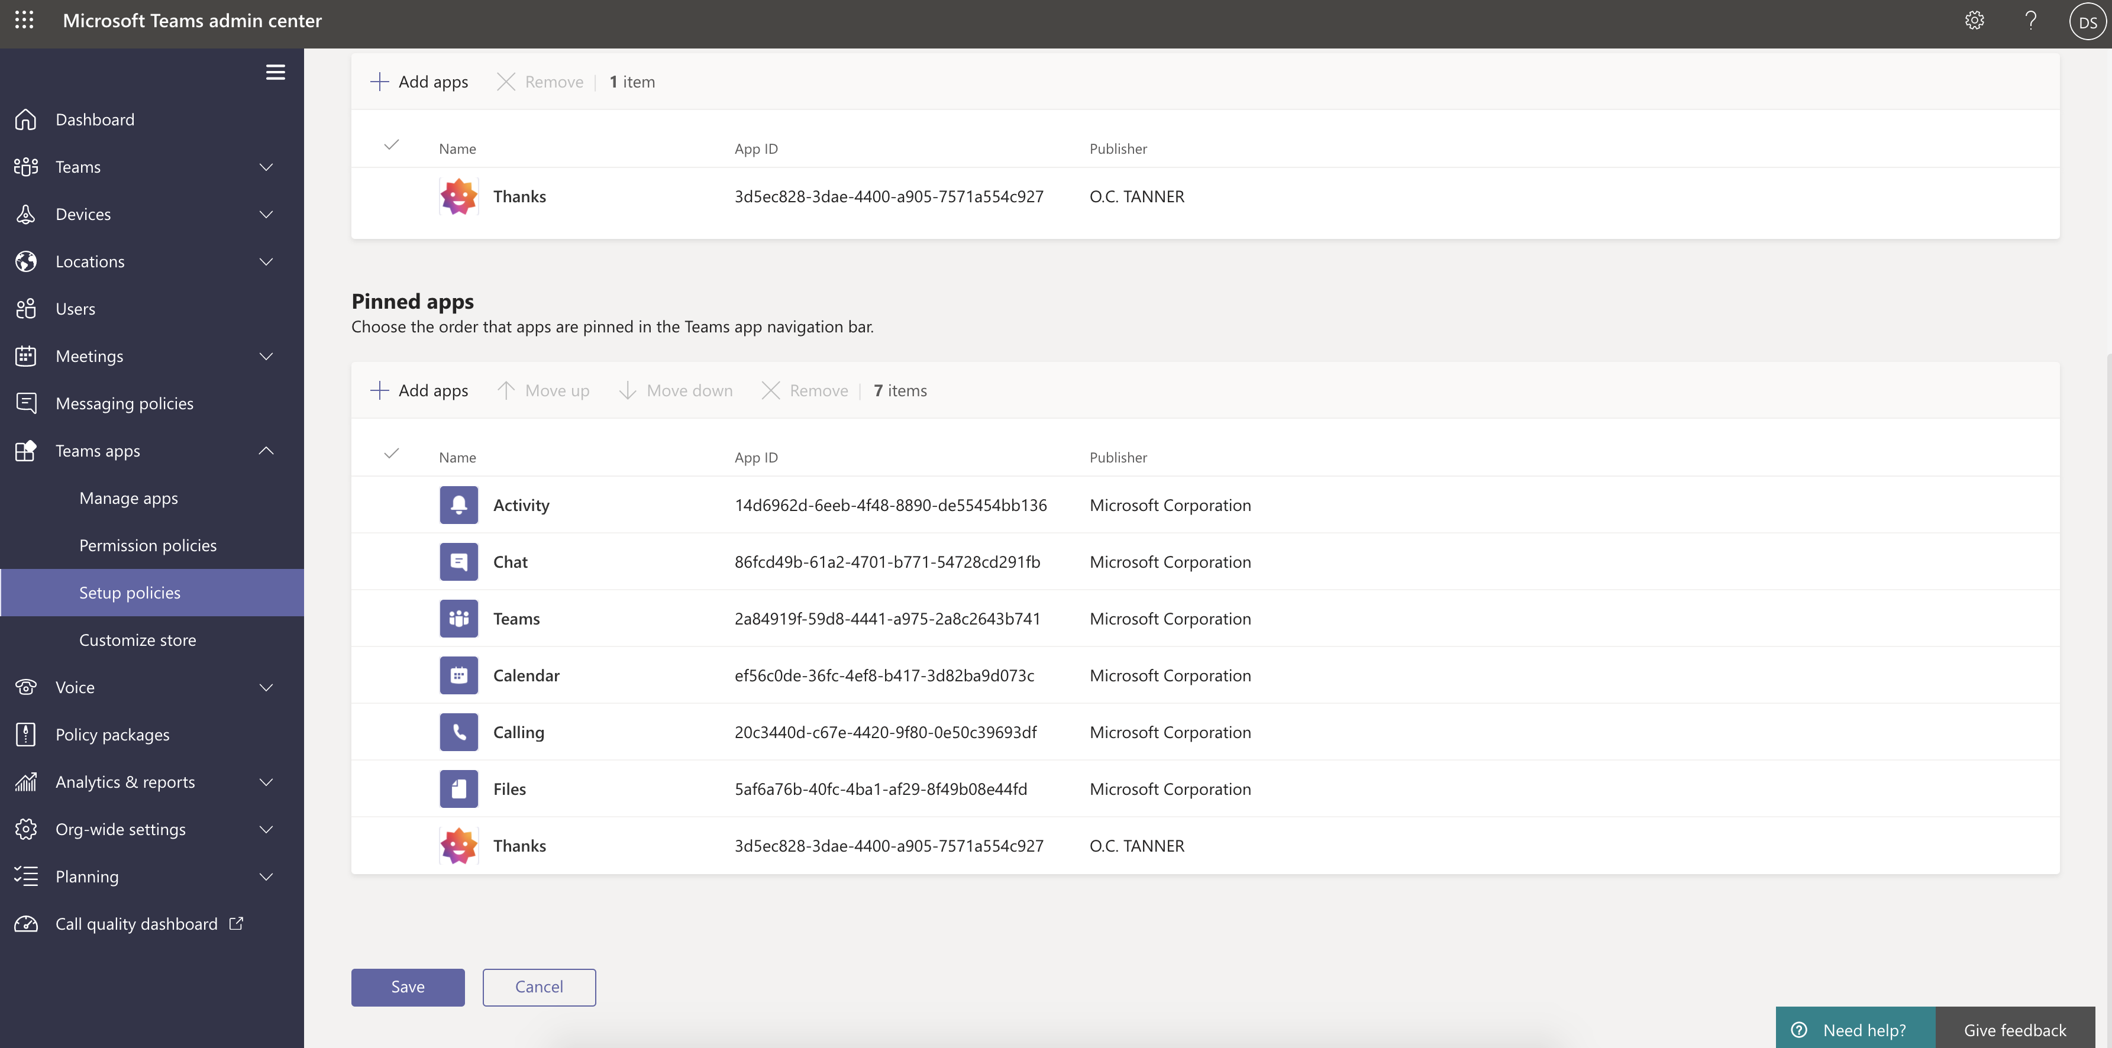Click the Calendar app icon

[458, 675]
